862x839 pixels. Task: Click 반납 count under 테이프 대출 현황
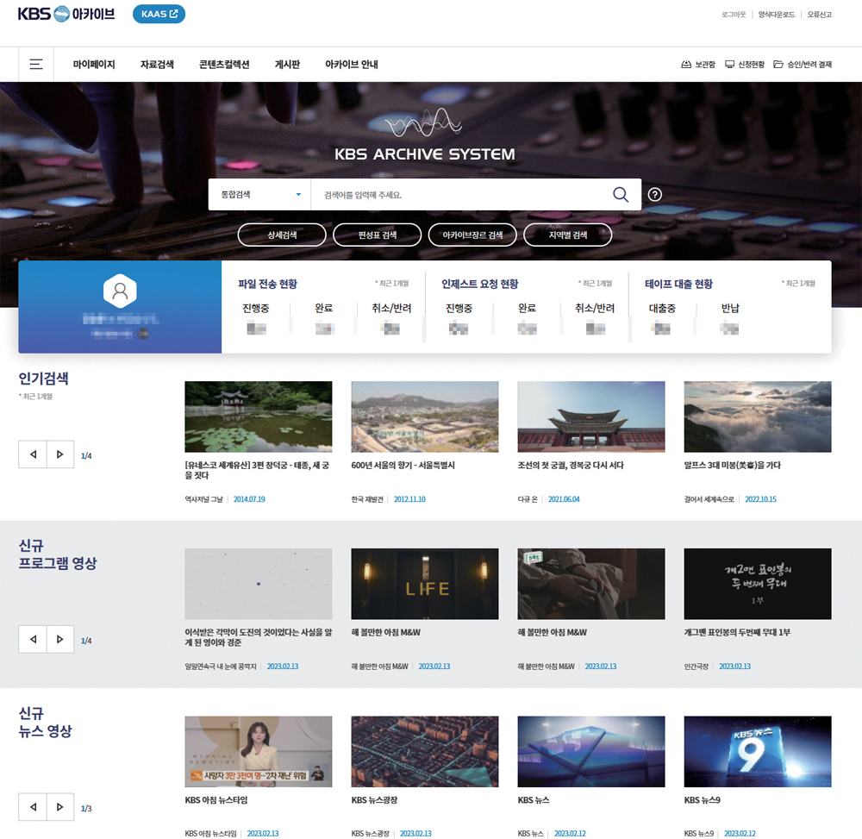[x=729, y=329]
